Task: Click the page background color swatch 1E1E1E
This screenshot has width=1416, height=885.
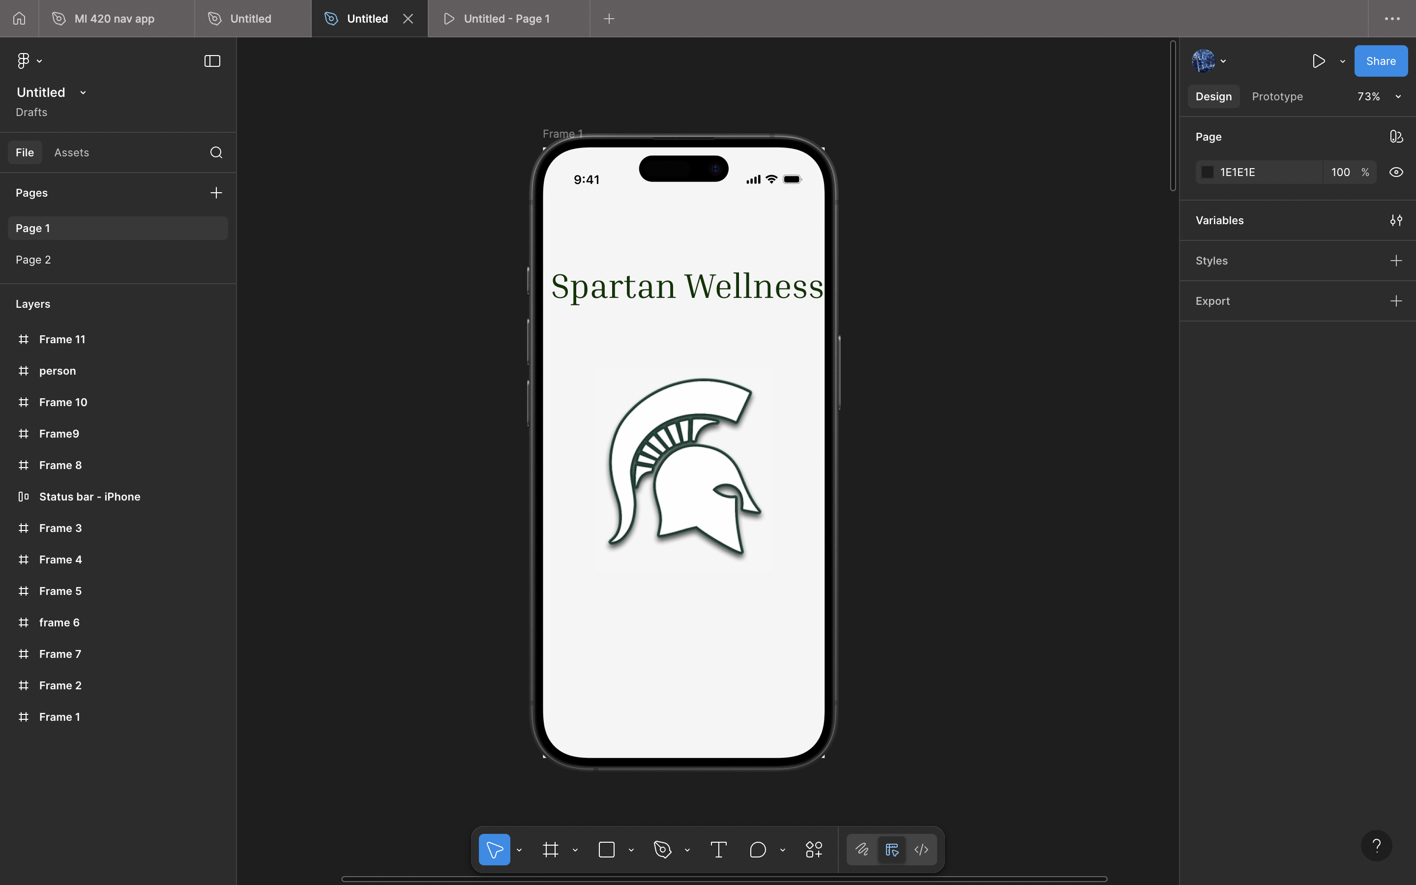Action: (x=1207, y=172)
